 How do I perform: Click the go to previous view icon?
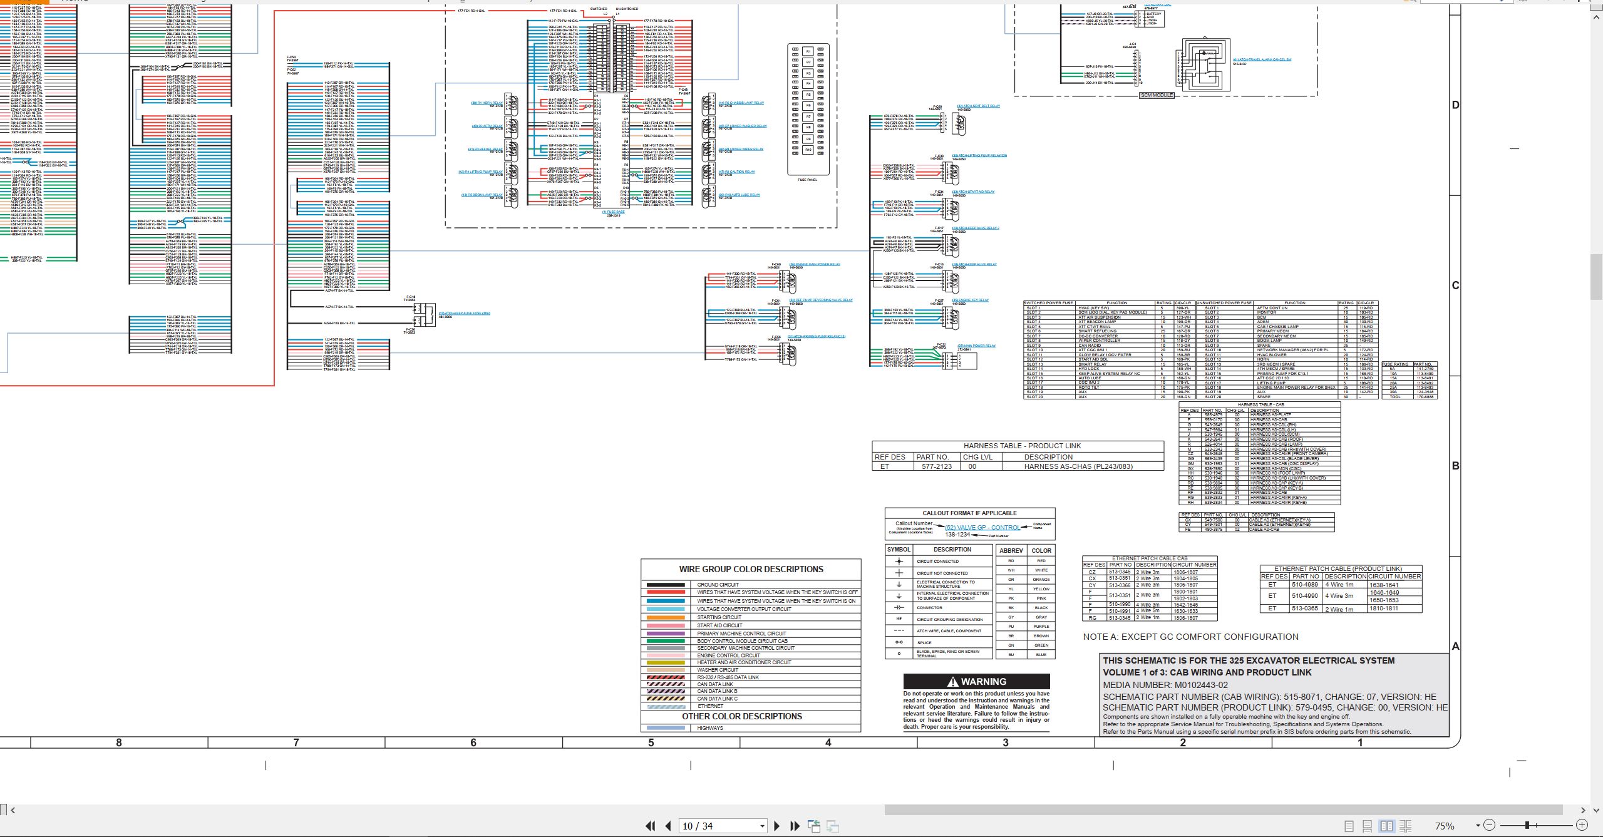click(x=814, y=826)
